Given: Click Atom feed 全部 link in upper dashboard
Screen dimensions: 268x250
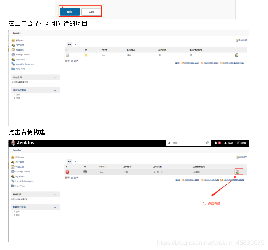Looking at the screenshot, I should click(192, 63).
